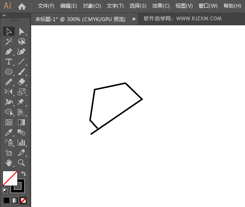Image resolution: width=245 pixels, height=207 pixels.
Task: Open the 效果(C) menu
Action: (161, 6)
